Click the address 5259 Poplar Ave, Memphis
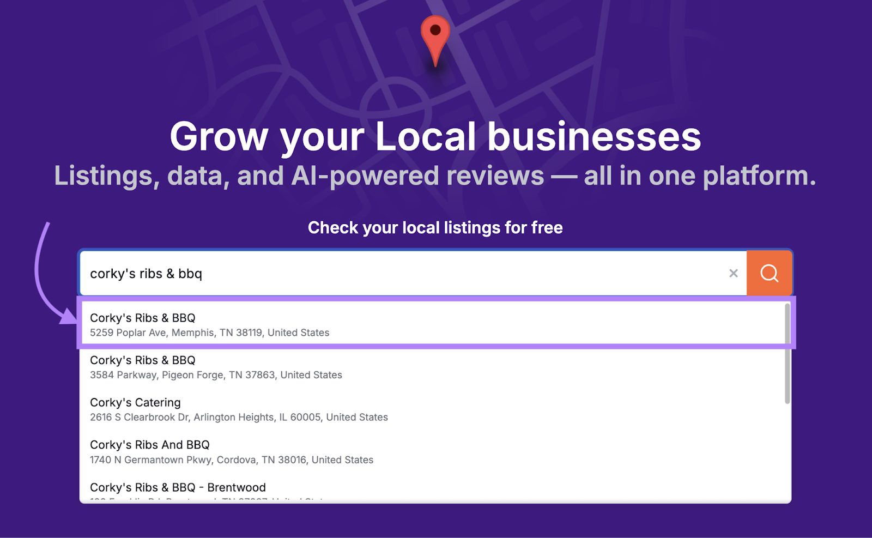This screenshot has width=872, height=538. tap(209, 333)
